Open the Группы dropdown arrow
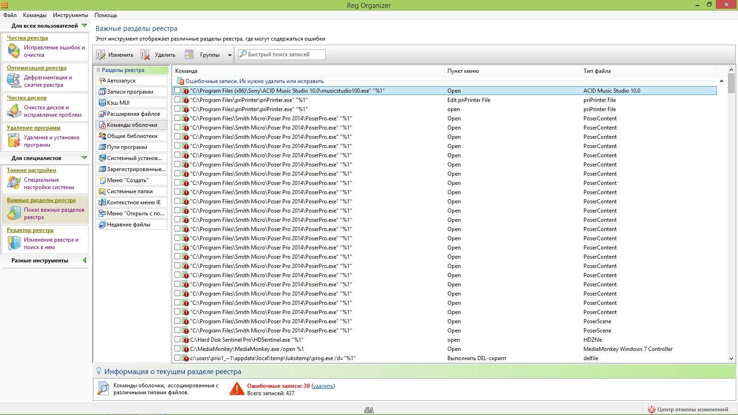The height and width of the screenshot is (415, 738). pyautogui.click(x=230, y=55)
